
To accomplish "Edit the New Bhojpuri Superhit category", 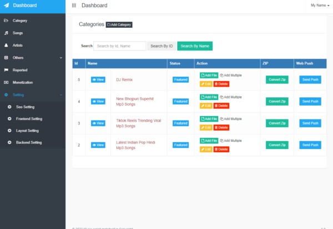I will coord(206,106).
